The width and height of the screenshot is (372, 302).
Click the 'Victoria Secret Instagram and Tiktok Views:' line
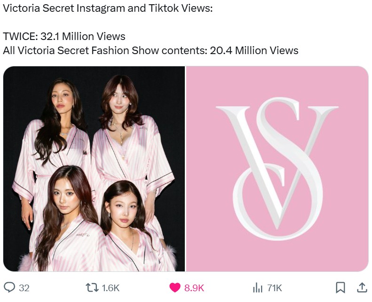[x=108, y=8]
